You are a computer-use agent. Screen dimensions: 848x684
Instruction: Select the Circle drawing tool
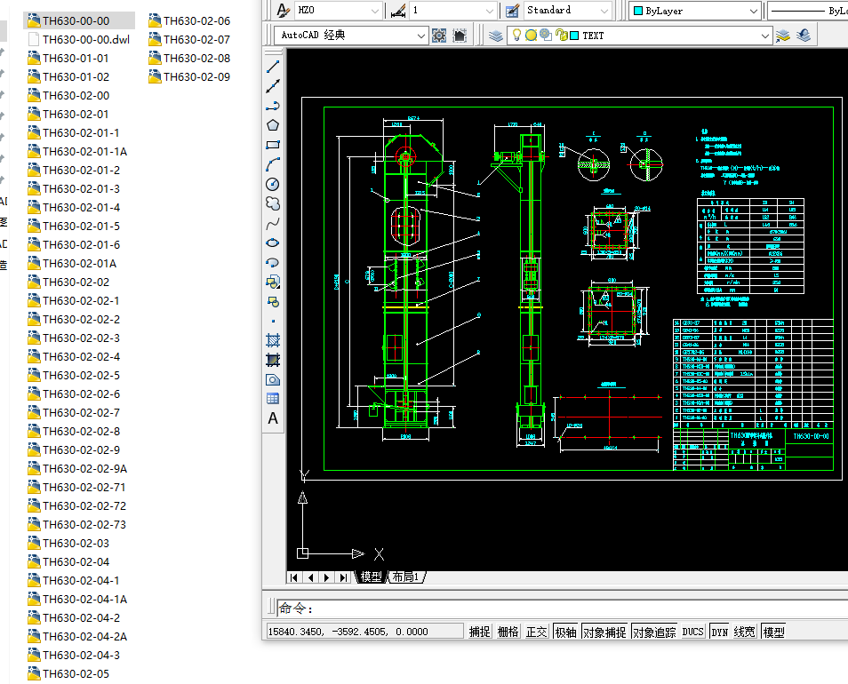(x=273, y=184)
